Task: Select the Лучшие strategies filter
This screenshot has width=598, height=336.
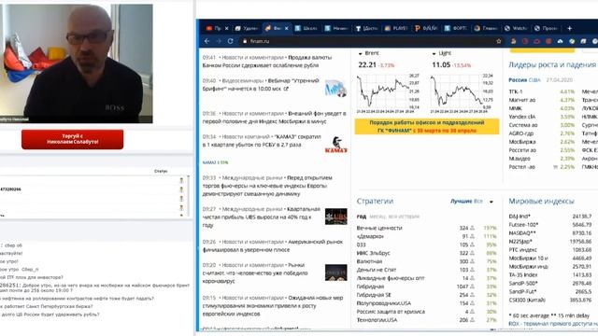Action: [x=461, y=202]
